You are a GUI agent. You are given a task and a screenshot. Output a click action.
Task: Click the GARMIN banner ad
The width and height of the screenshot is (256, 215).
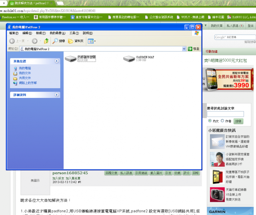[x=230, y=211]
